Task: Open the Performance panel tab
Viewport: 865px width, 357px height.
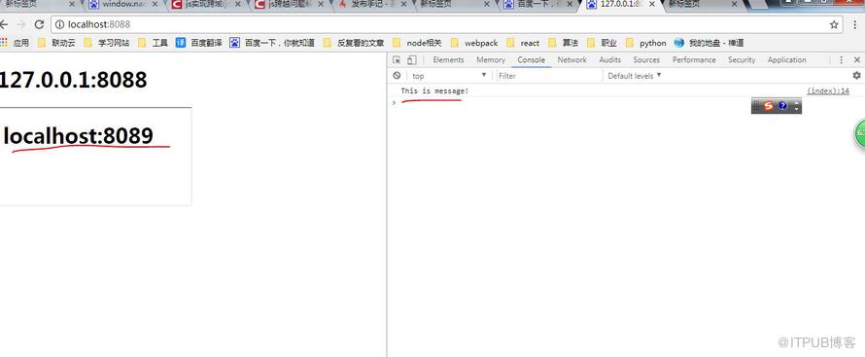Action: tap(694, 60)
